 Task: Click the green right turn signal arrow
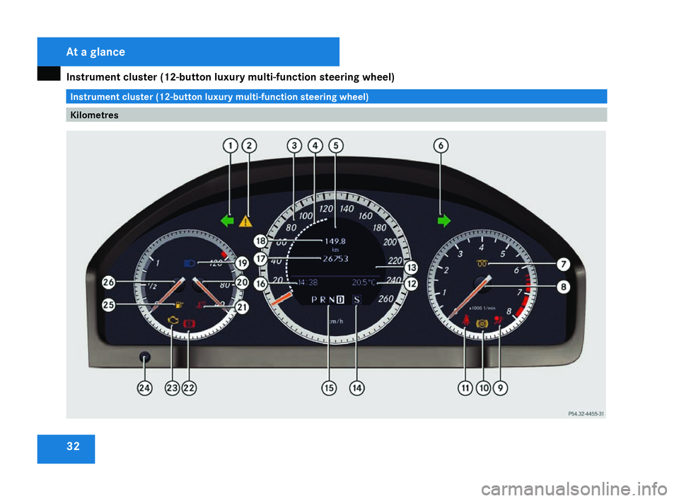click(444, 221)
